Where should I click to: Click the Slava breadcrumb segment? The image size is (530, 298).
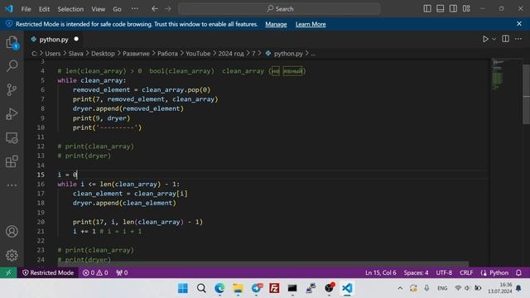point(75,53)
